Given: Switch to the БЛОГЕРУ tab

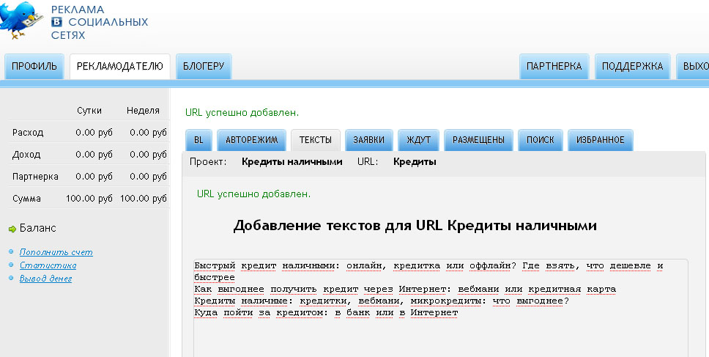Looking at the screenshot, I should pos(204,67).
